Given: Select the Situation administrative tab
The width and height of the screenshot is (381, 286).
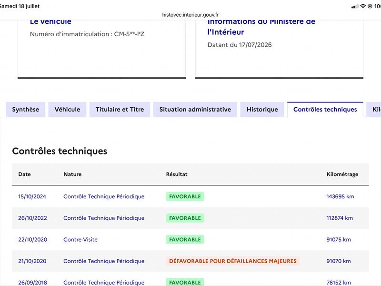Looking at the screenshot, I should click(x=195, y=110).
